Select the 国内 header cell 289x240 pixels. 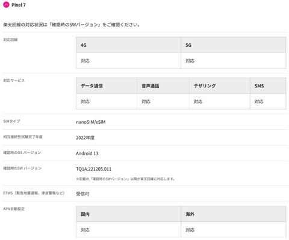point(128,214)
